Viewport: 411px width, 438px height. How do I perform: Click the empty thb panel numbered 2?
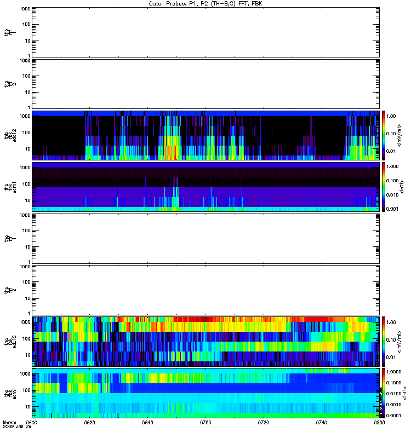(x=206, y=84)
